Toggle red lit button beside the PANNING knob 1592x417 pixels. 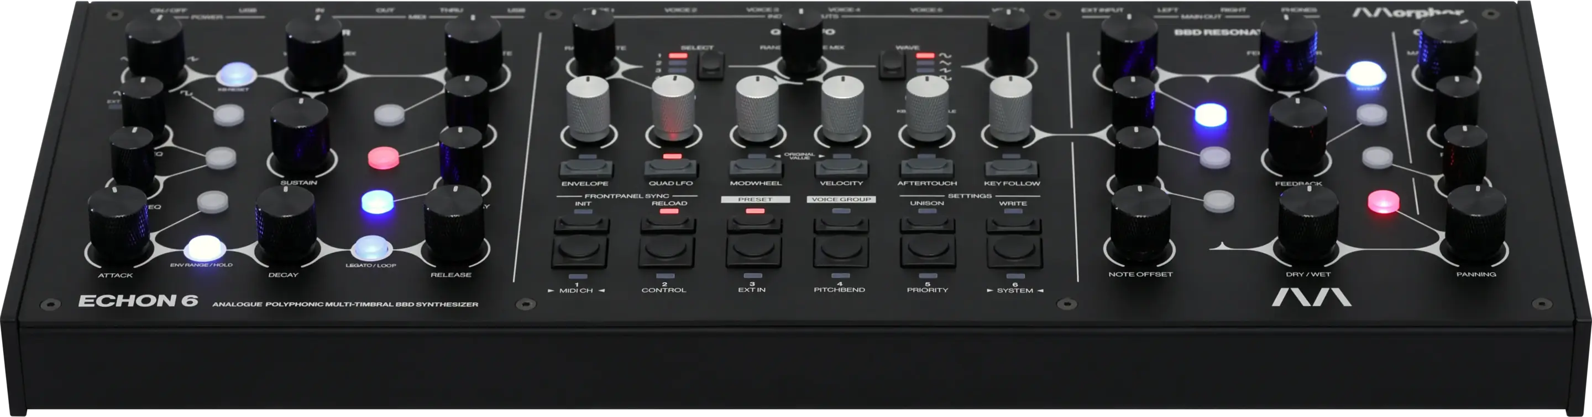[1384, 202]
